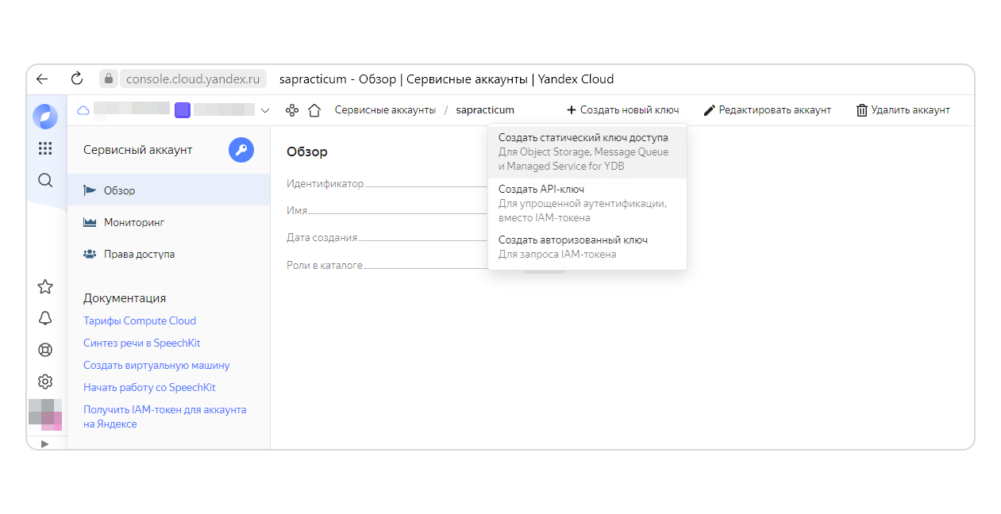Open the Сервисные аккаунты breadcrumb
This screenshot has height=514, width=1001.
(385, 110)
